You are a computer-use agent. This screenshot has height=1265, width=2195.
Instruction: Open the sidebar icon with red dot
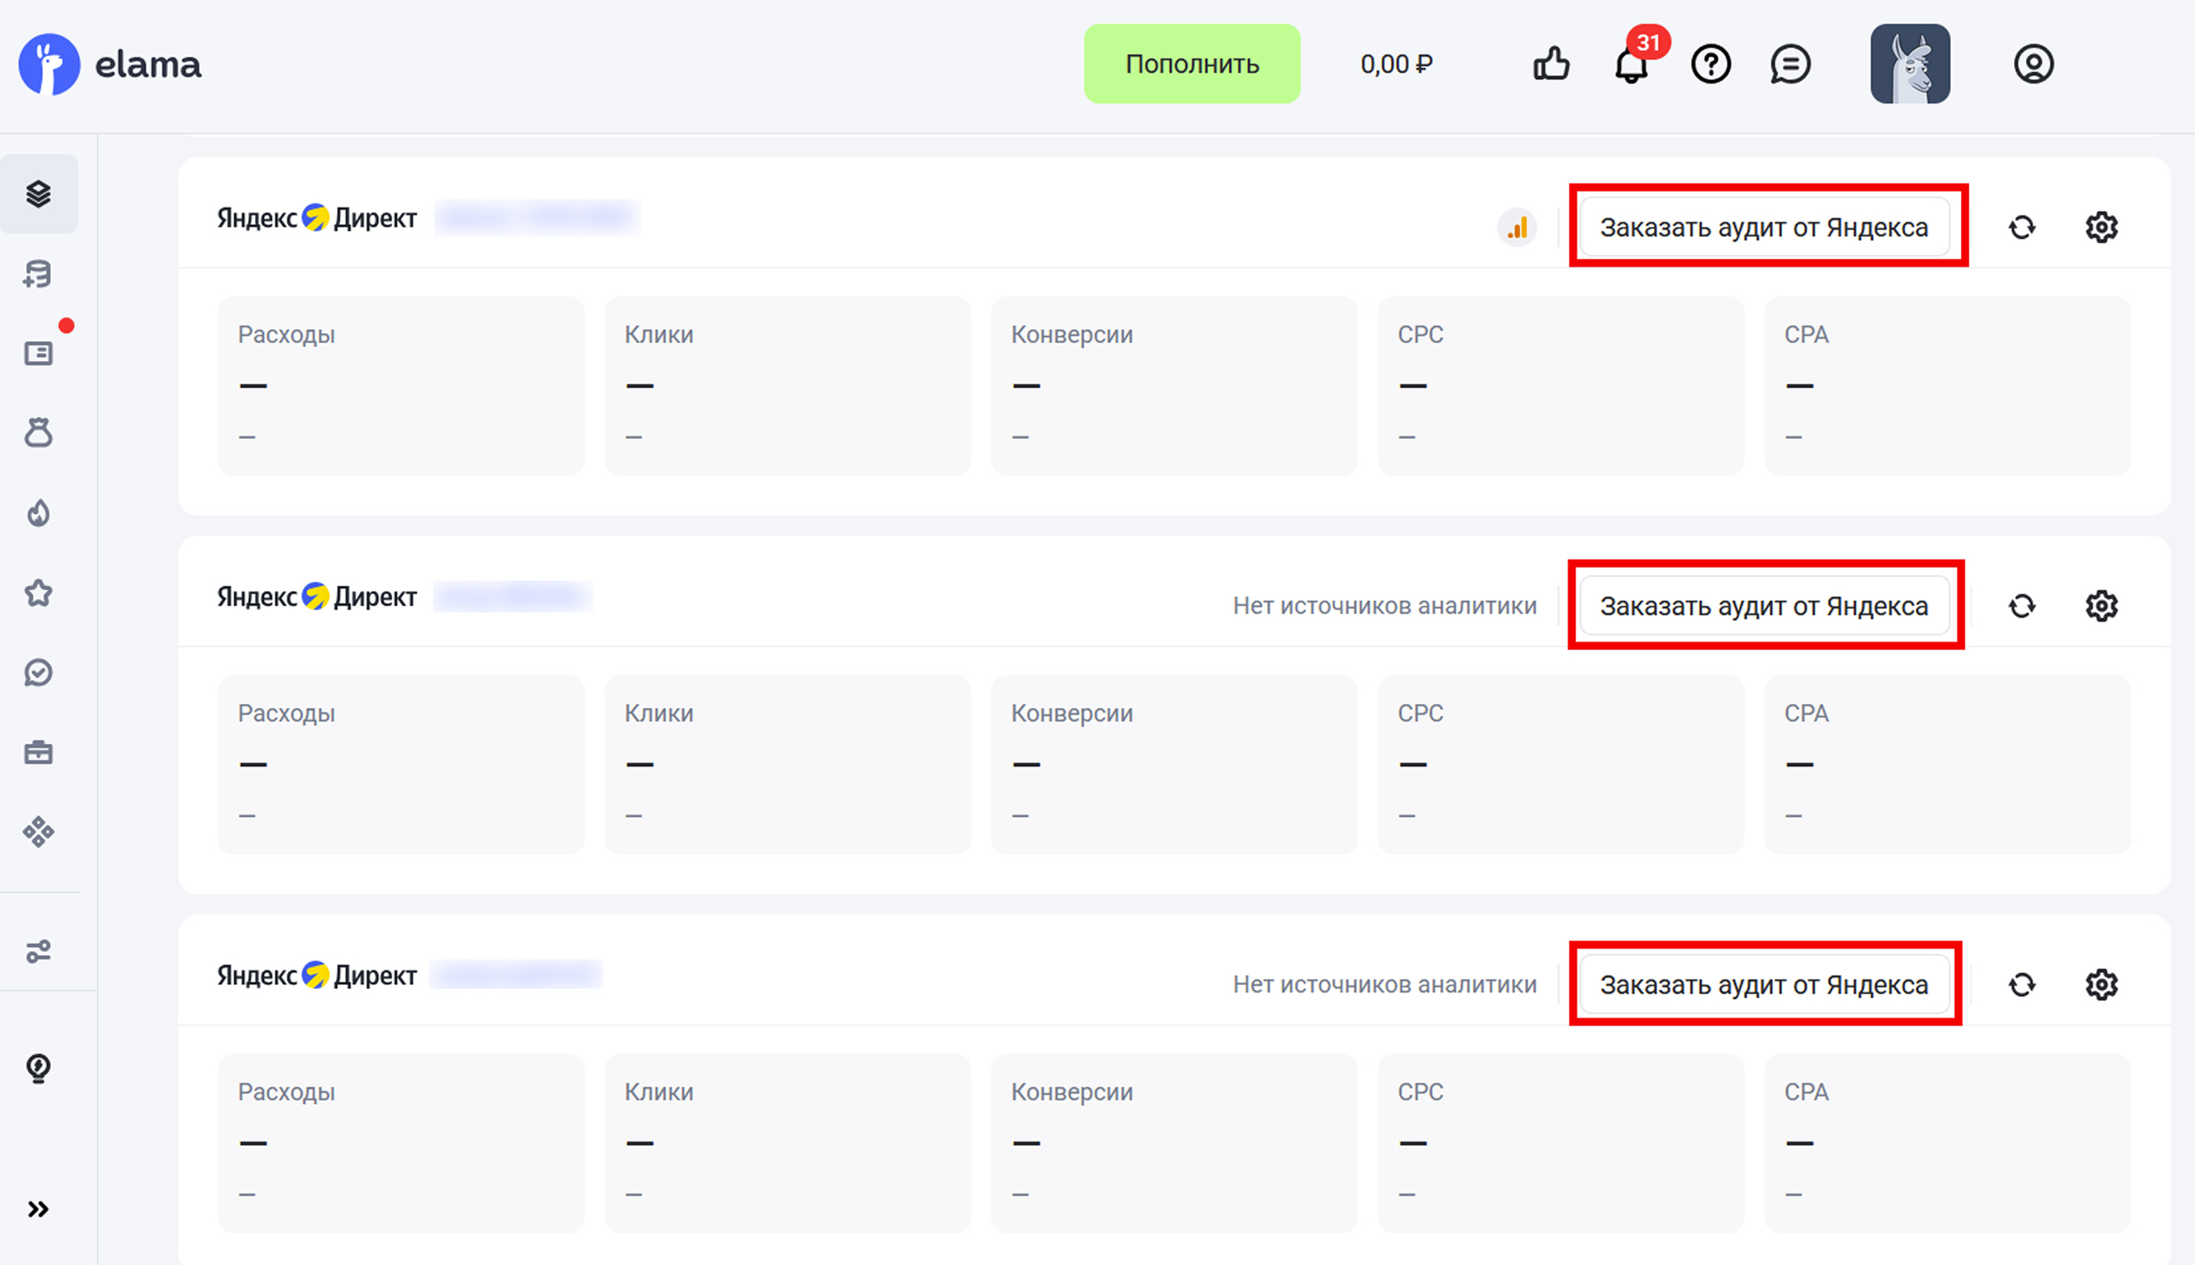pos(38,353)
